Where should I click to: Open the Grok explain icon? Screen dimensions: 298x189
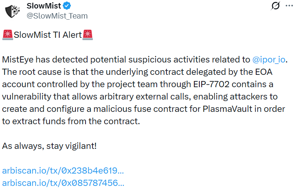pos(276,6)
